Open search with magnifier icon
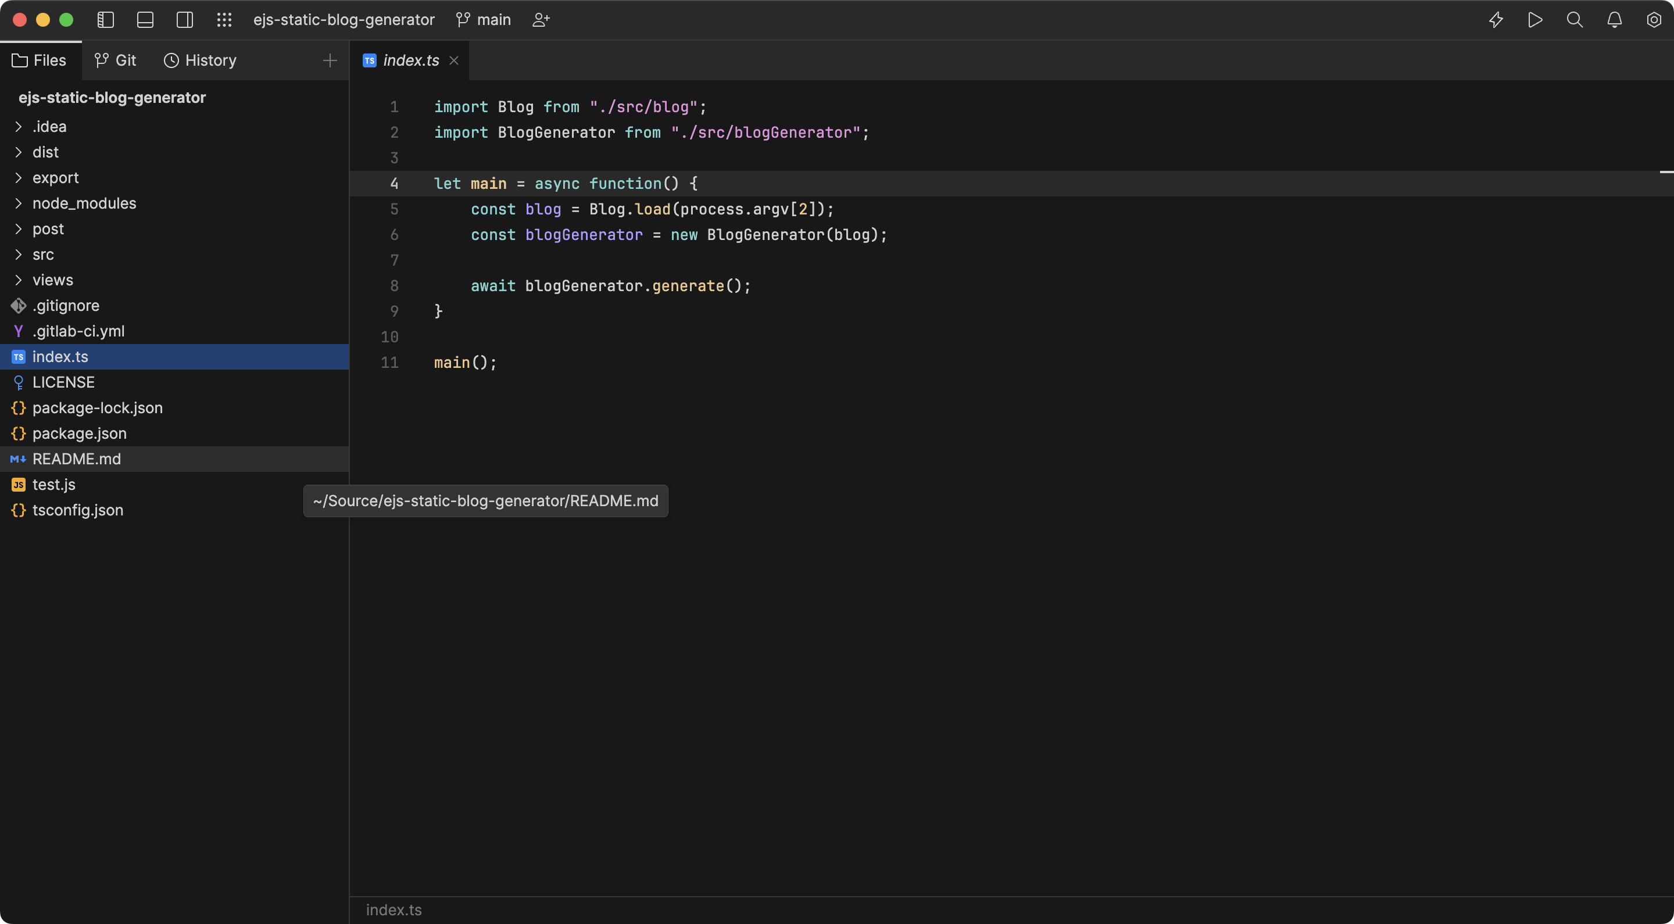The height and width of the screenshot is (924, 1674). click(x=1575, y=20)
